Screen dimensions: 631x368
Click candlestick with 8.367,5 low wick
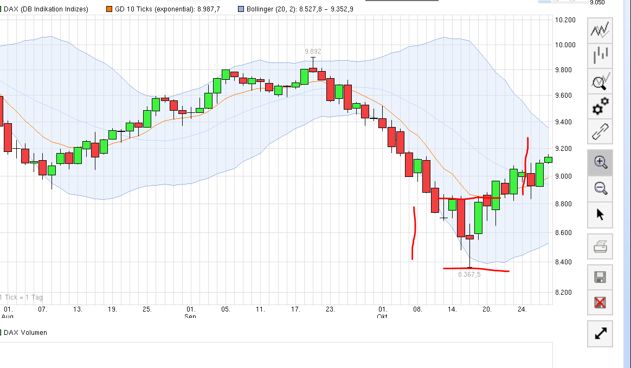click(469, 237)
